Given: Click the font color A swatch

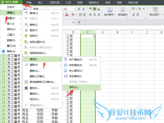Looking at the screenshot, I should pyautogui.click(x=67, y=14).
